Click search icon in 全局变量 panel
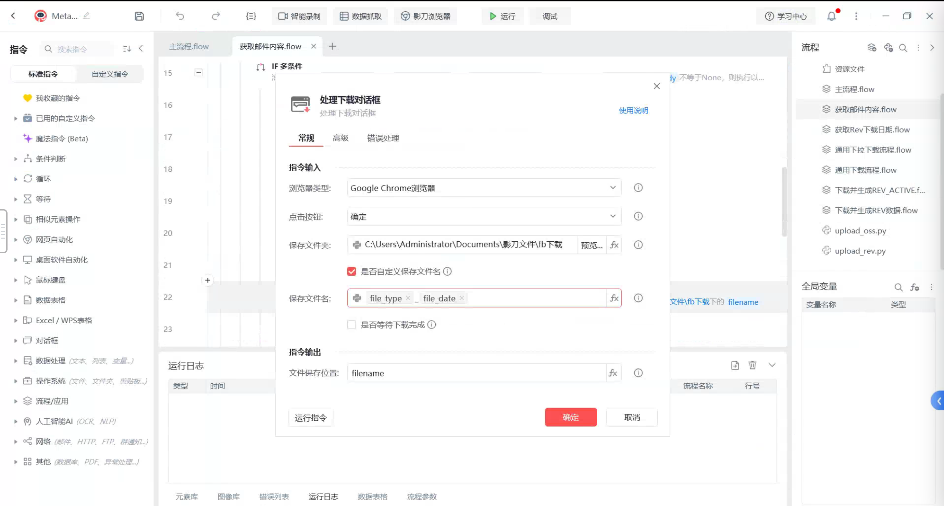The width and height of the screenshot is (944, 506). [898, 287]
